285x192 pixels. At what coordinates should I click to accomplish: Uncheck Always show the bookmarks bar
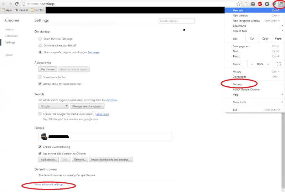(x=40, y=84)
